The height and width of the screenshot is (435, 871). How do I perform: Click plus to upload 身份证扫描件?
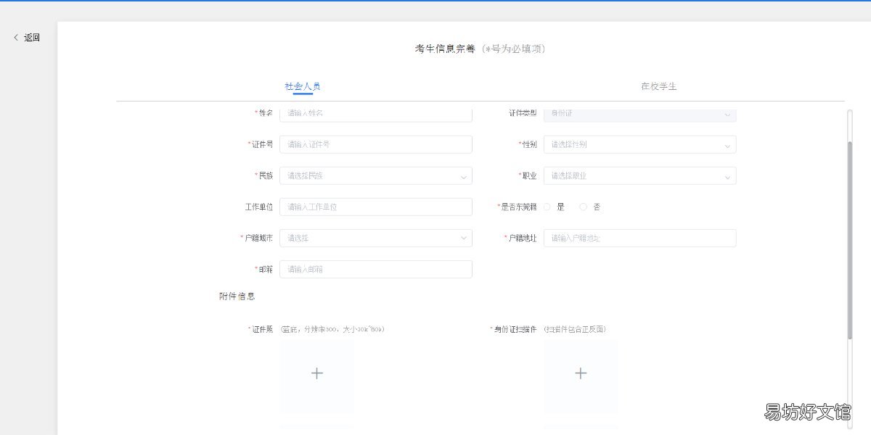[581, 373]
